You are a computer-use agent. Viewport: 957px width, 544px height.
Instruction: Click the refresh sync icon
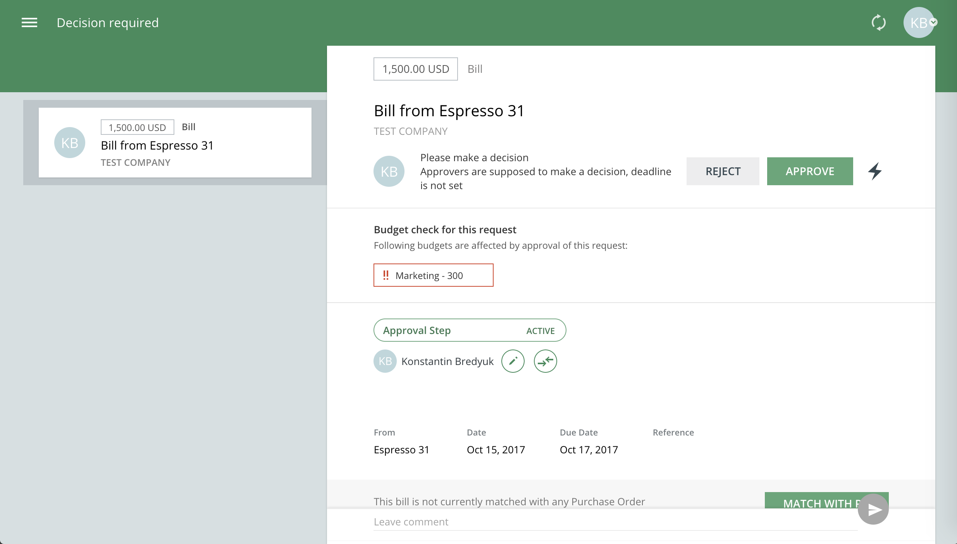click(878, 22)
